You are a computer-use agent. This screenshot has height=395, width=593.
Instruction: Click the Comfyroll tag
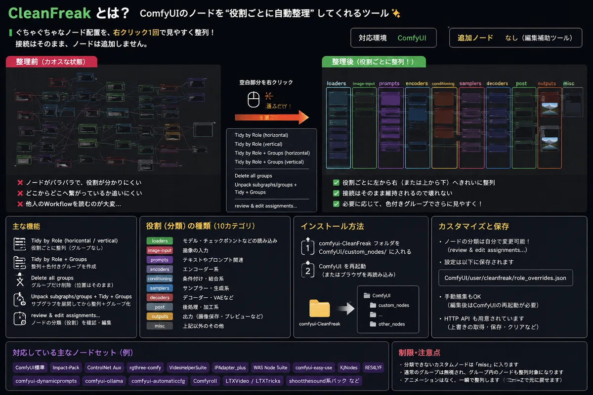[205, 381]
